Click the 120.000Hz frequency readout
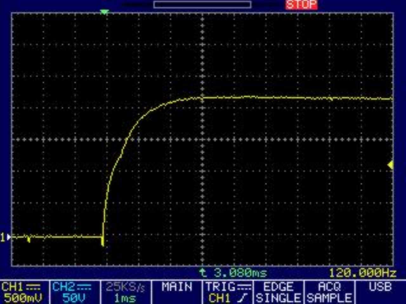The image size is (406, 304). (362, 273)
